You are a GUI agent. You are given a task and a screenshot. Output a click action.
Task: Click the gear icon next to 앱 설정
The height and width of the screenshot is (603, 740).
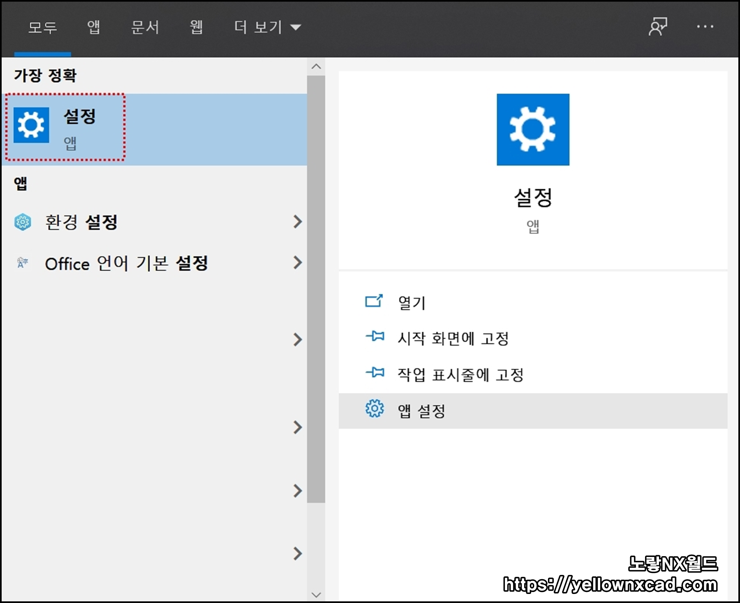(x=373, y=409)
